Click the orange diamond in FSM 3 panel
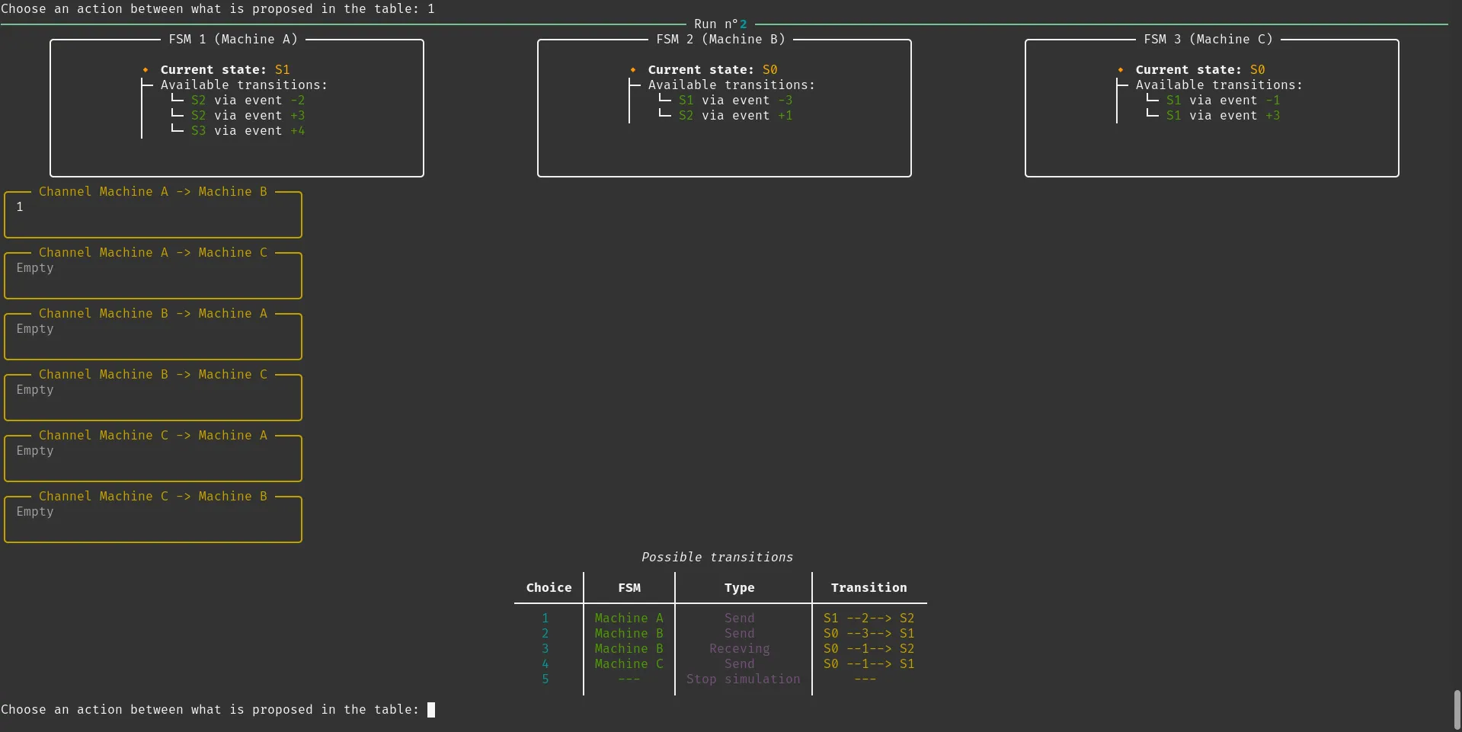This screenshot has height=732, width=1462. point(1121,70)
